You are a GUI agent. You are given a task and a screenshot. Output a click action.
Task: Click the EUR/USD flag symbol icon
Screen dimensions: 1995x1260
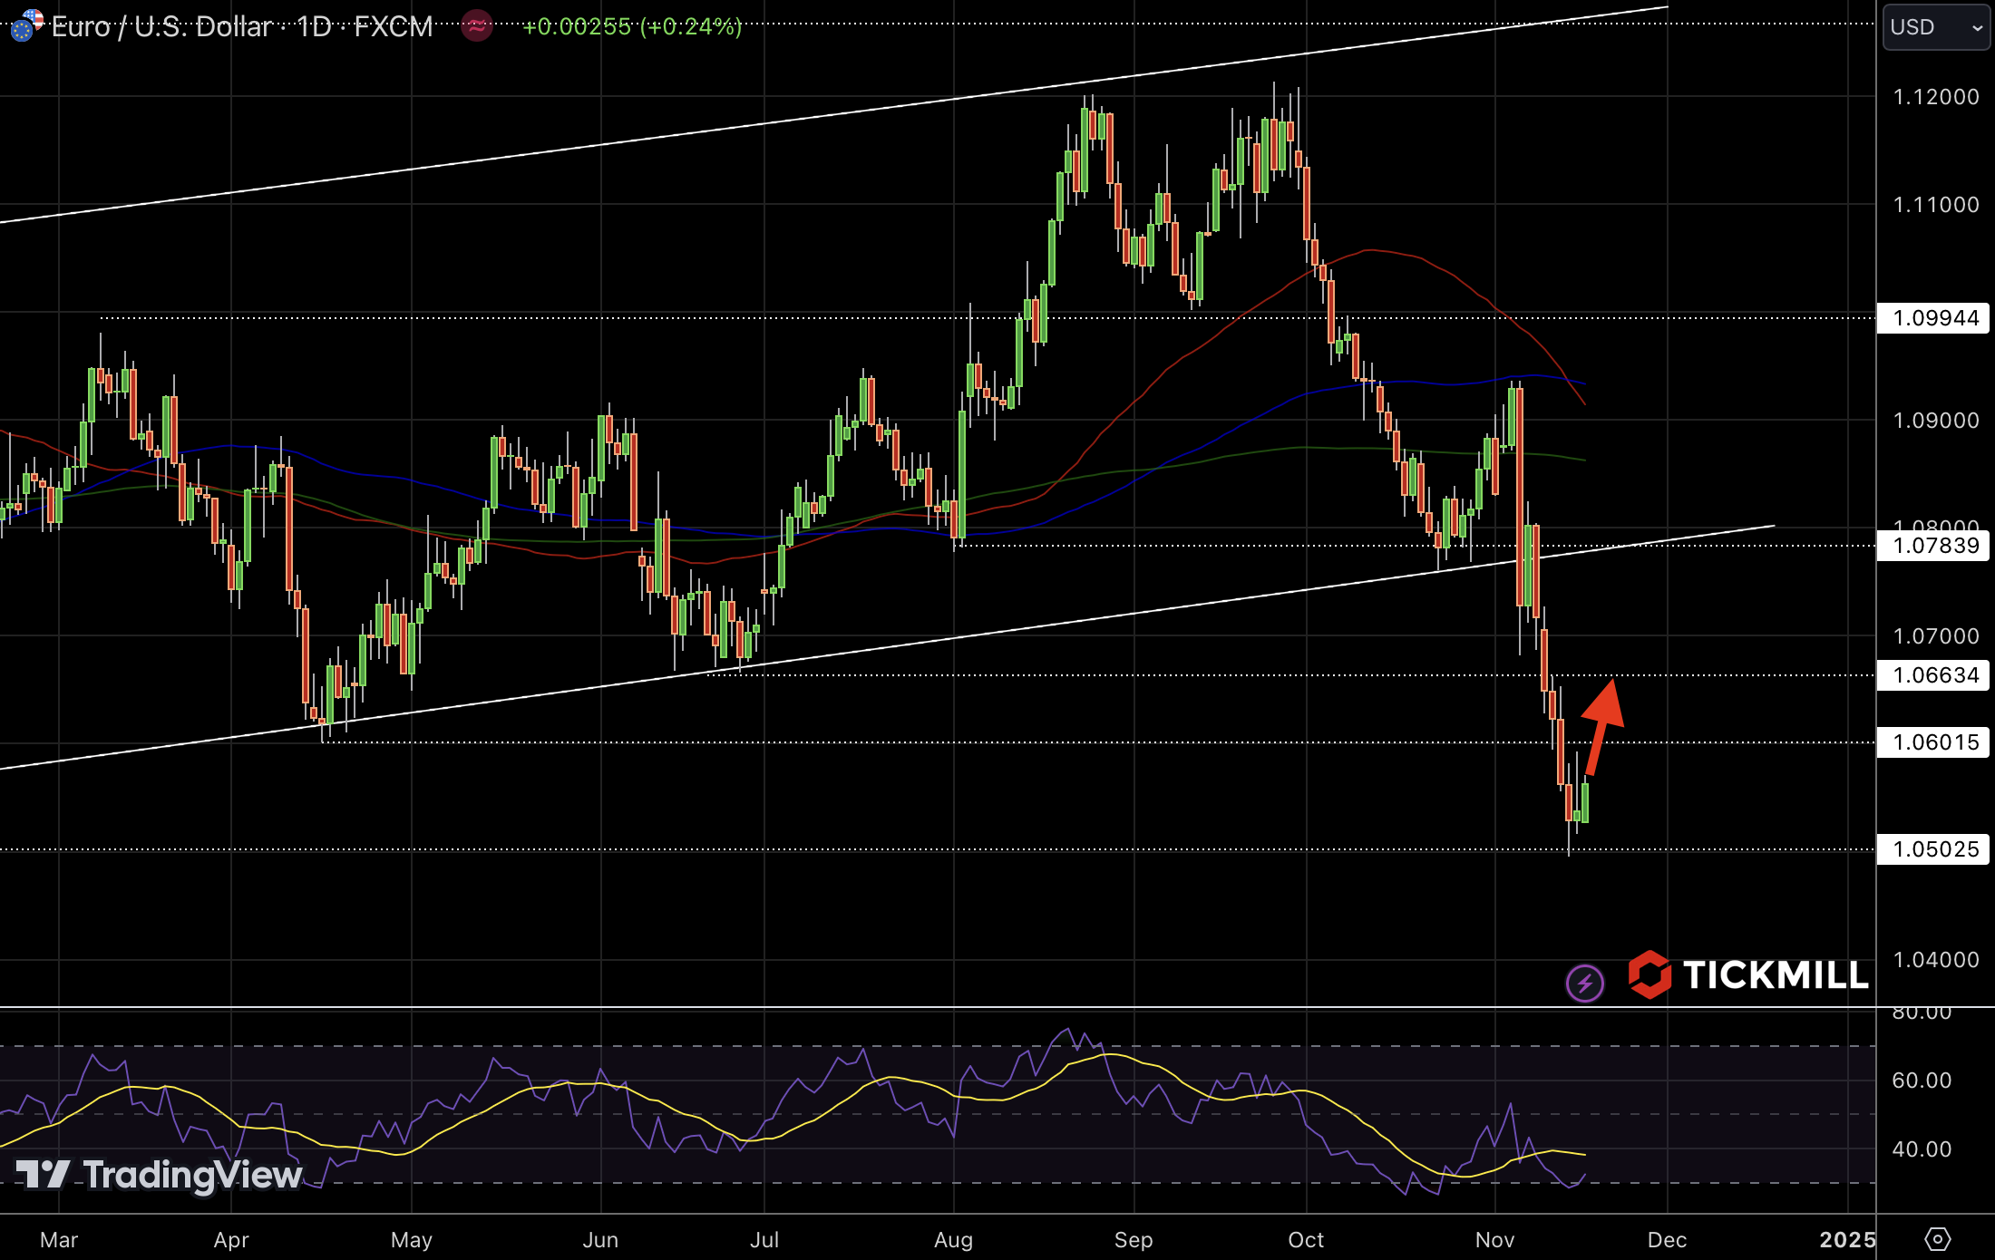(x=26, y=24)
